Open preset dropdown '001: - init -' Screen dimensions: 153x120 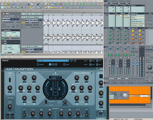pyautogui.click(x=53, y=61)
